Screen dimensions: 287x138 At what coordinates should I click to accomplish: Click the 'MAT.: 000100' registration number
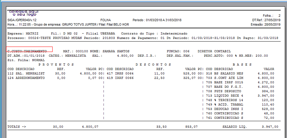(x=76, y=51)
